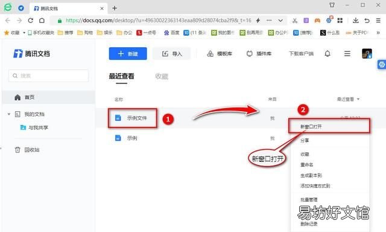Click the undo closed tab icon
386x232 pixels.
(x=367, y=21)
